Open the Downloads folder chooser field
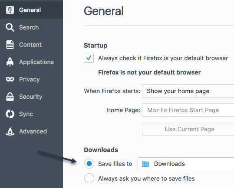 click(186, 164)
